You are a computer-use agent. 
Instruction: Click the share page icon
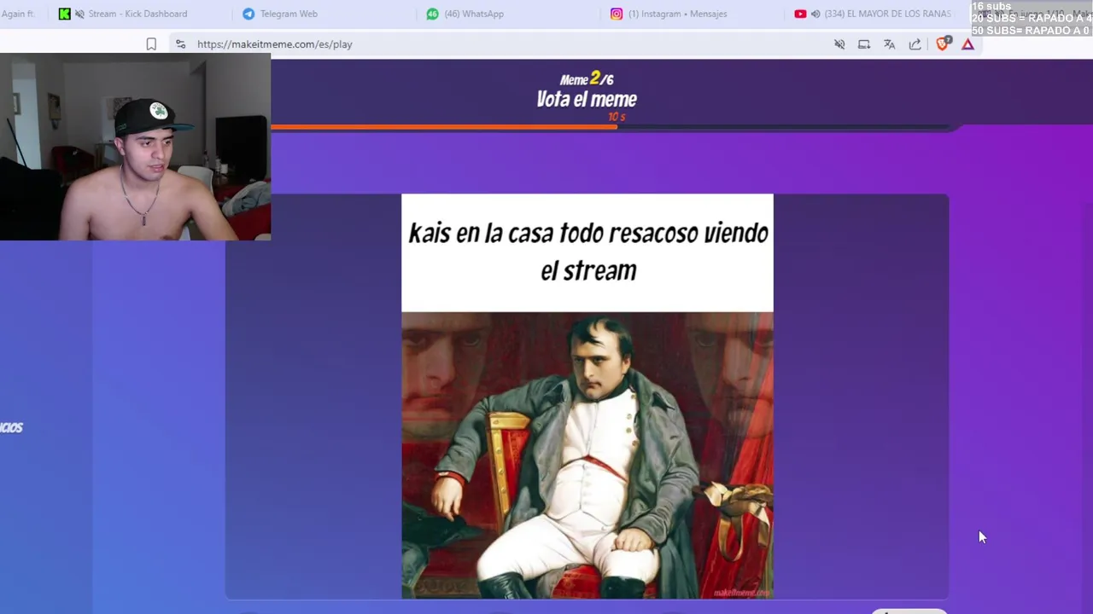(x=915, y=44)
